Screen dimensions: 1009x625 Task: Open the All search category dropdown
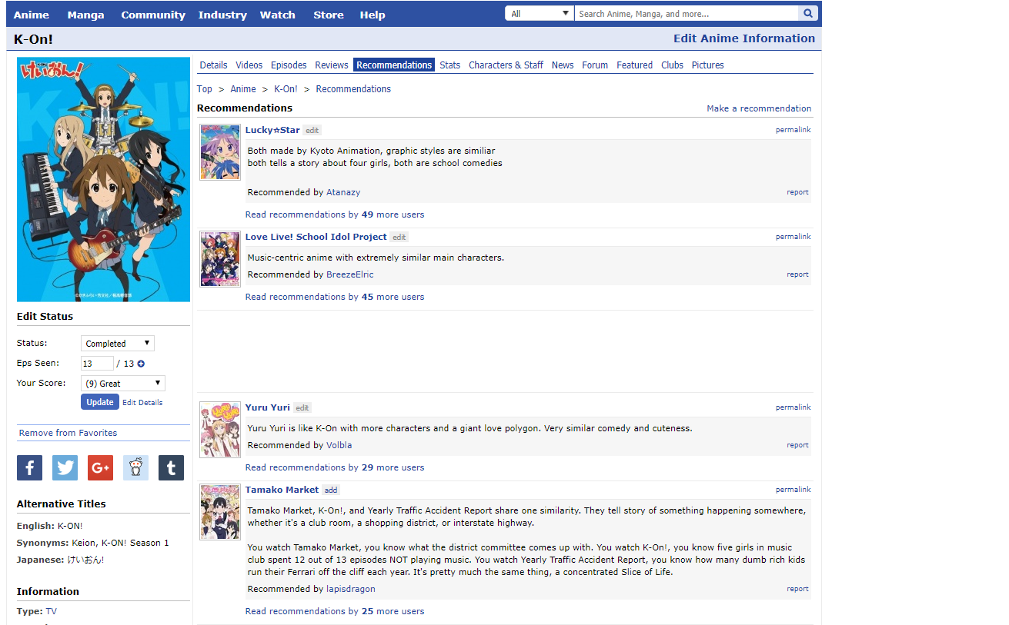[x=540, y=14]
